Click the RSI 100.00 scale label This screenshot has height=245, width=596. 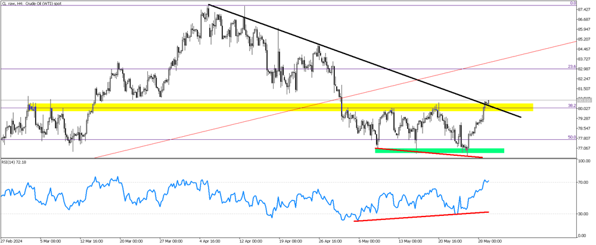pos(584,161)
